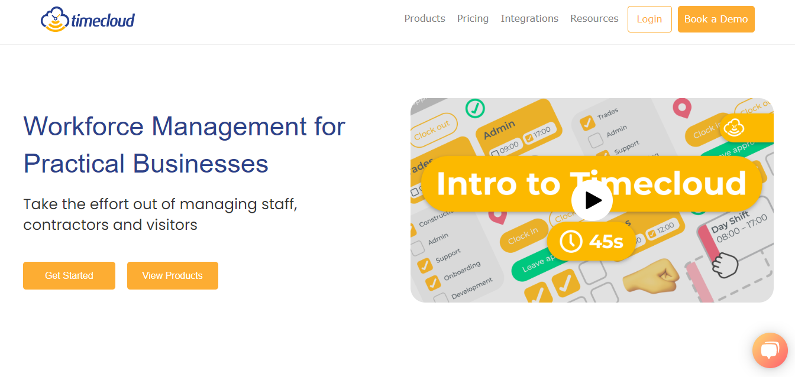
Task: Click the 45s duration badge on video
Action: point(591,241)
